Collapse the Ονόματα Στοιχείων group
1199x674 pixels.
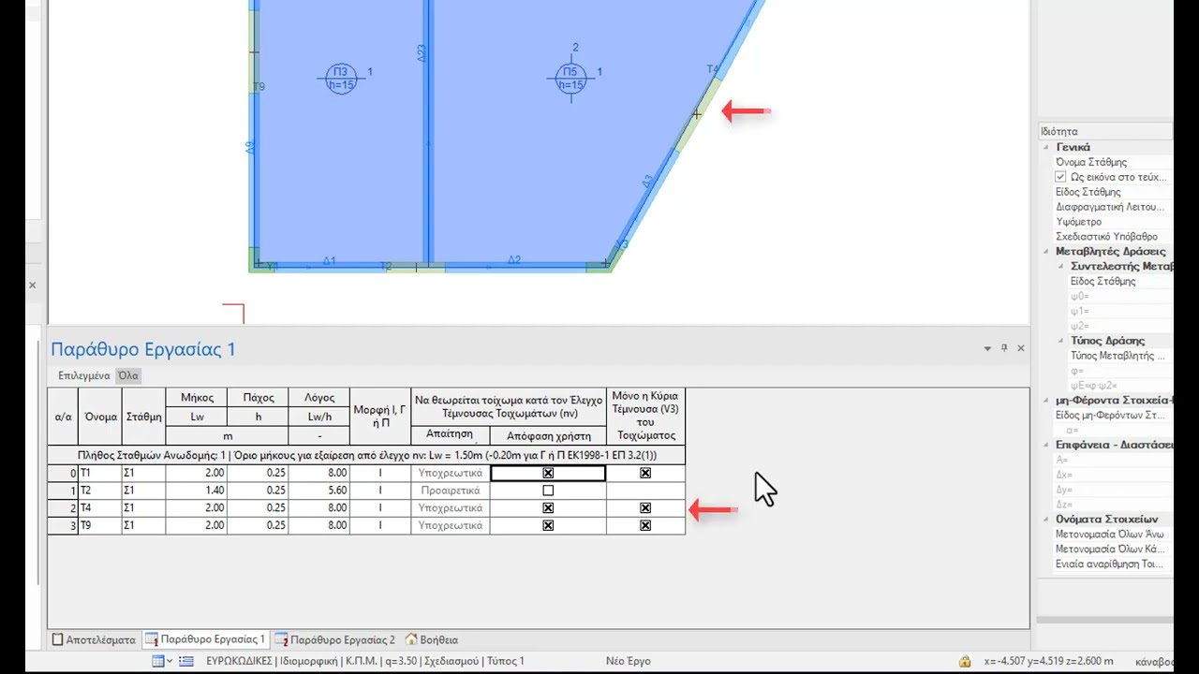[1046, 520]
